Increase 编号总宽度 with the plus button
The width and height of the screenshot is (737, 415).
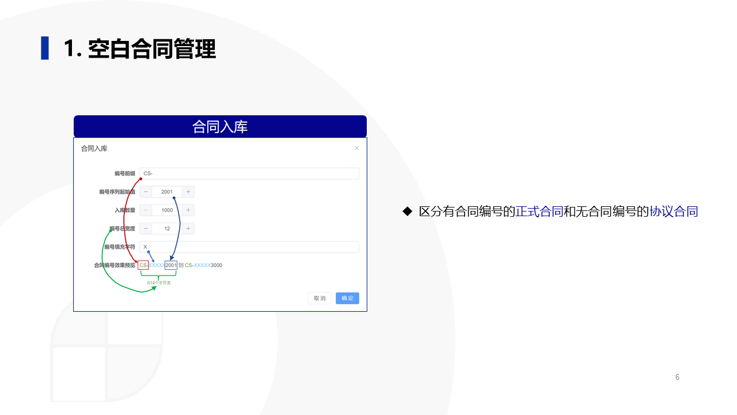188,229
